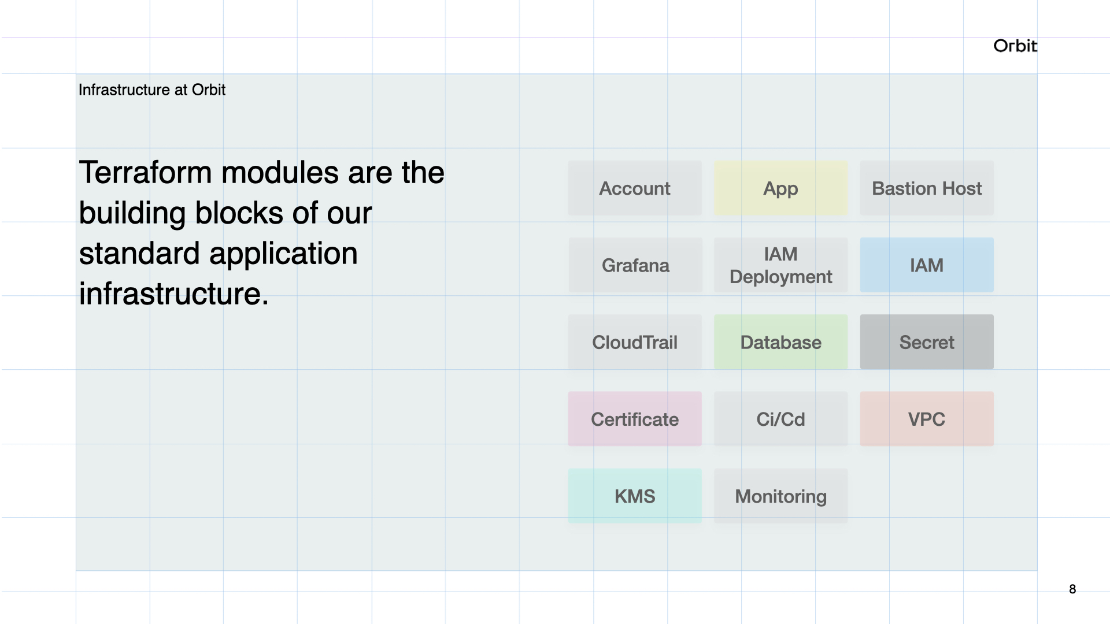The width and height of the screenshot is (1110, 624).
Task: Select the pink Certificate block
Action: (635, 419)
